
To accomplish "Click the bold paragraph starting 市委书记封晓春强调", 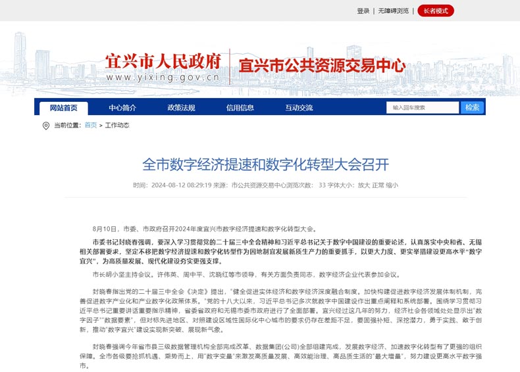I will [280, 252].
